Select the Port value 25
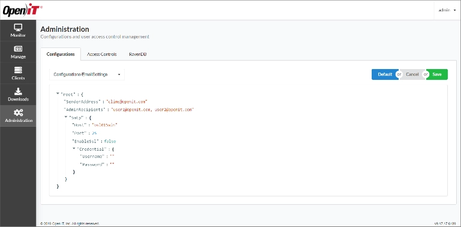The image size is (461, 227). [x=94, y=133]
